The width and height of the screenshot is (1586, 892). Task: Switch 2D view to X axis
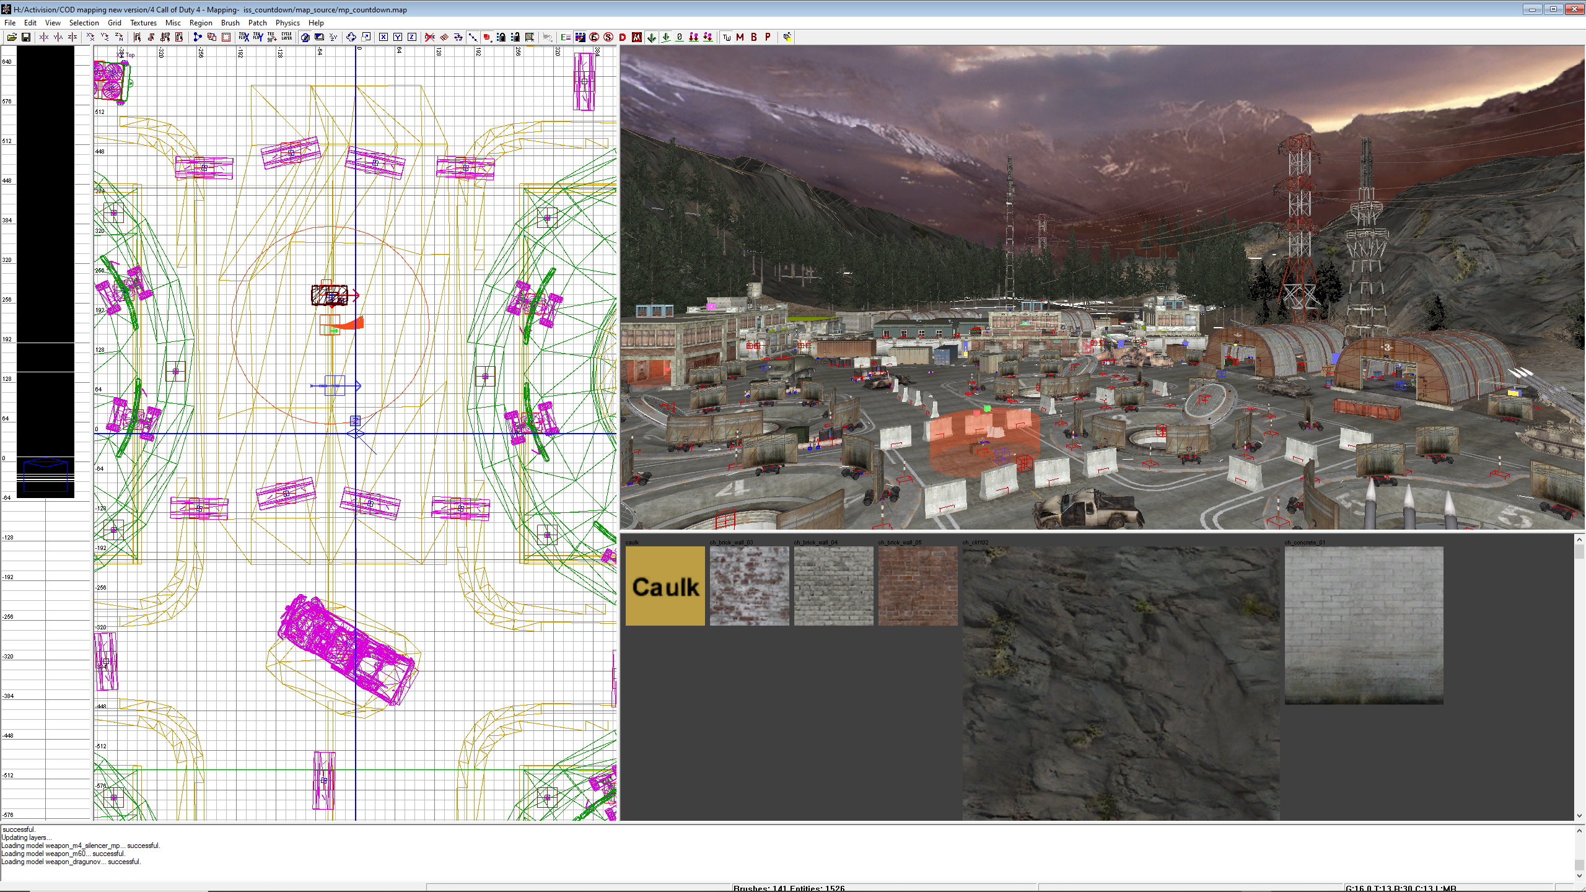(383, 37)
